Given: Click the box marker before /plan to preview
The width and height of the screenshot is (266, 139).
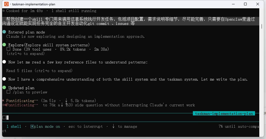Looking at the screenshot, I should coord(8,92).
